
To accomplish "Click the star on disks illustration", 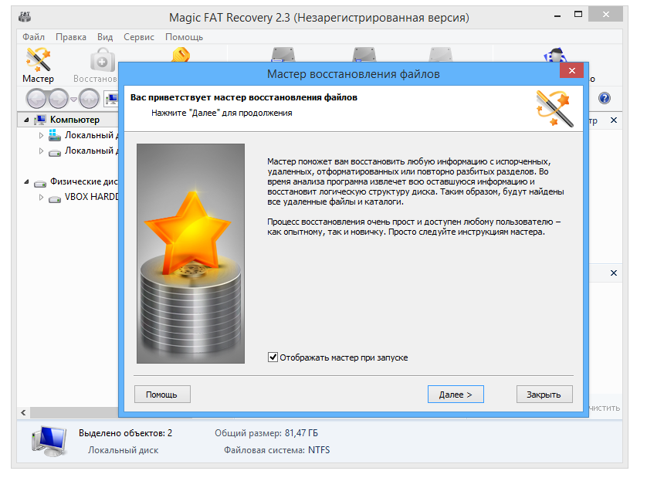I will 191,253.
